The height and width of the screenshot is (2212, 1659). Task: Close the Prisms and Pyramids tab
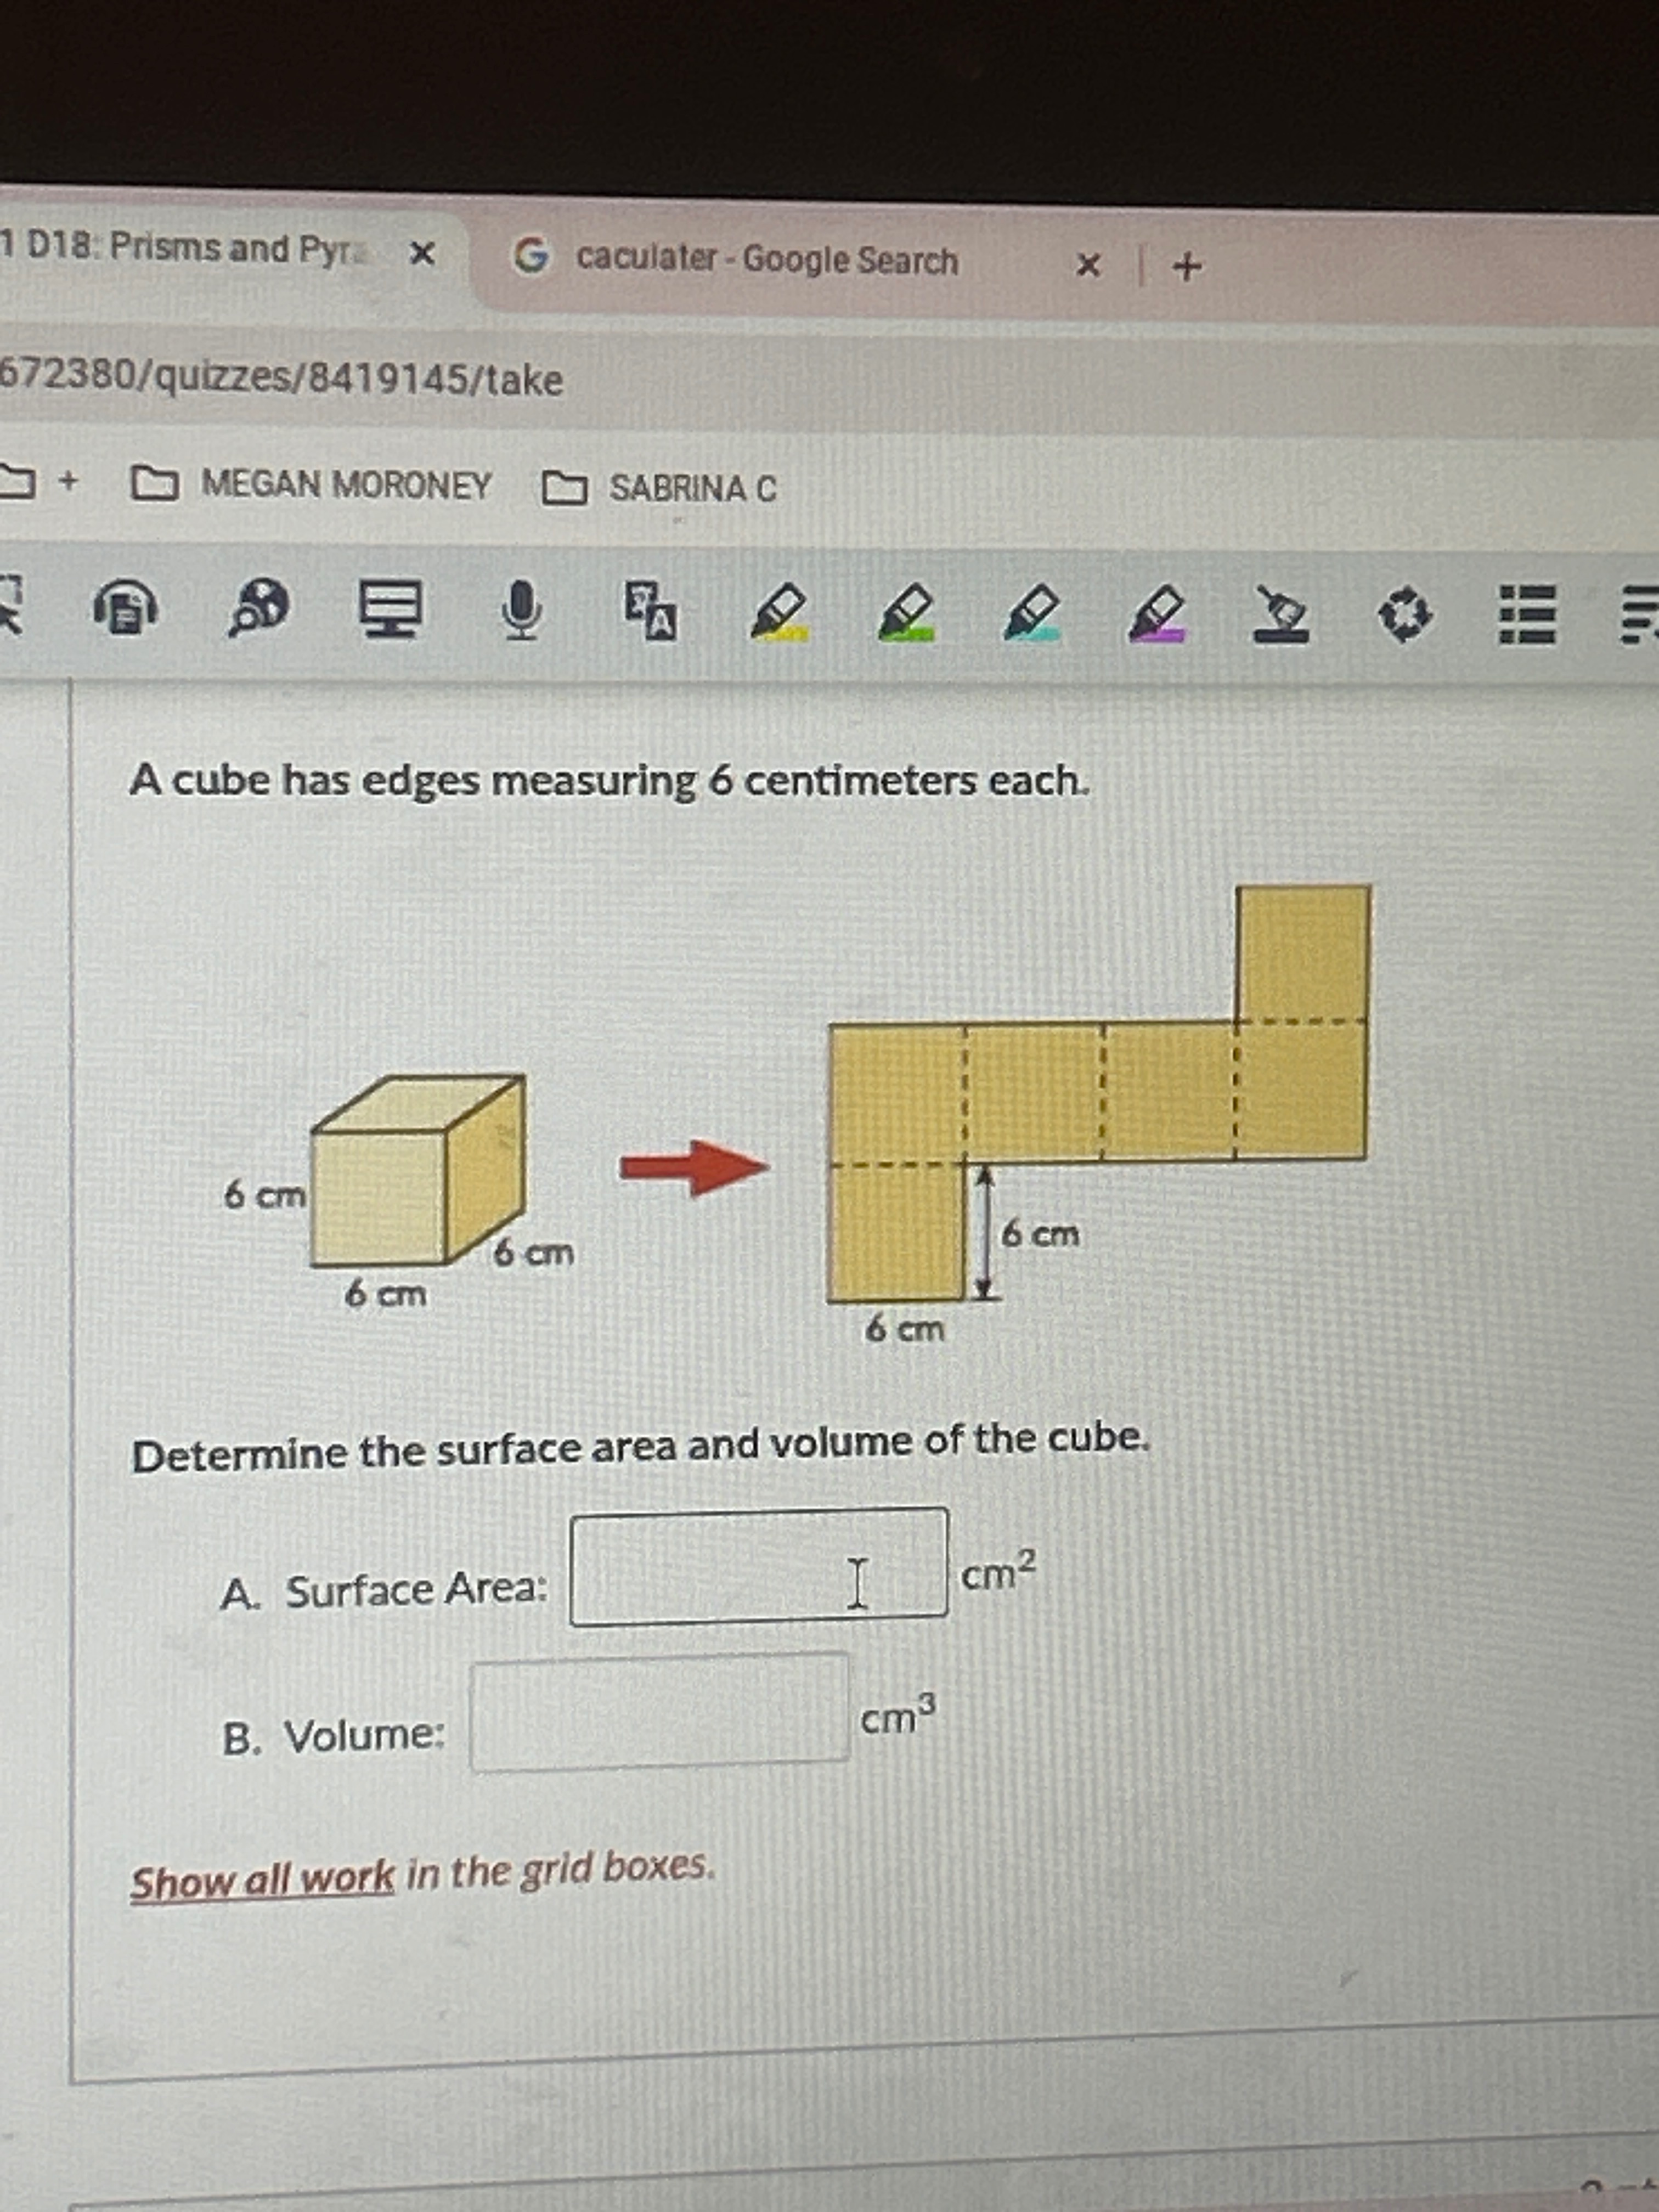pos(423,254)
